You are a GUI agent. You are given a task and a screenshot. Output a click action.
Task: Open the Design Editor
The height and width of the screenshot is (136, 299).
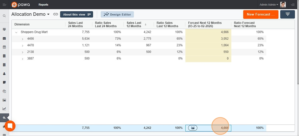pyautogui.click(x=117, y=14)
